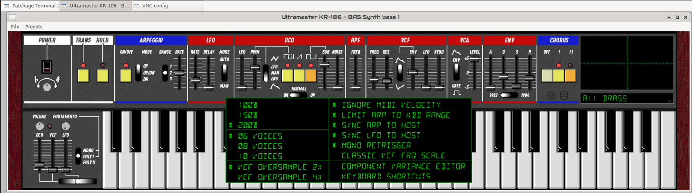Toggle Ignore MIDI Velocity option
The width and height of the screenshot is (692, 193).
point(391,105)
